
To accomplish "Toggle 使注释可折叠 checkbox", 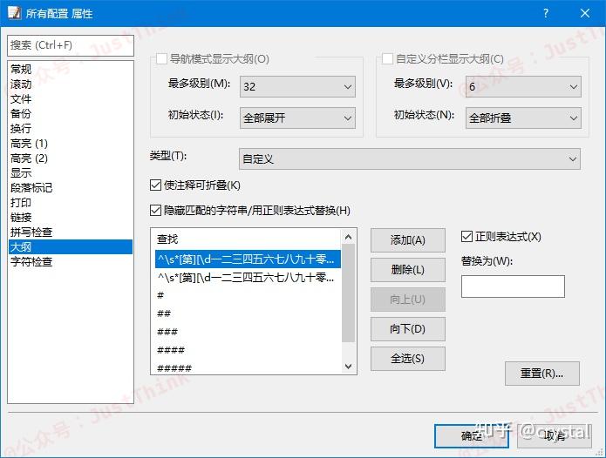I will tap(155, 185).
